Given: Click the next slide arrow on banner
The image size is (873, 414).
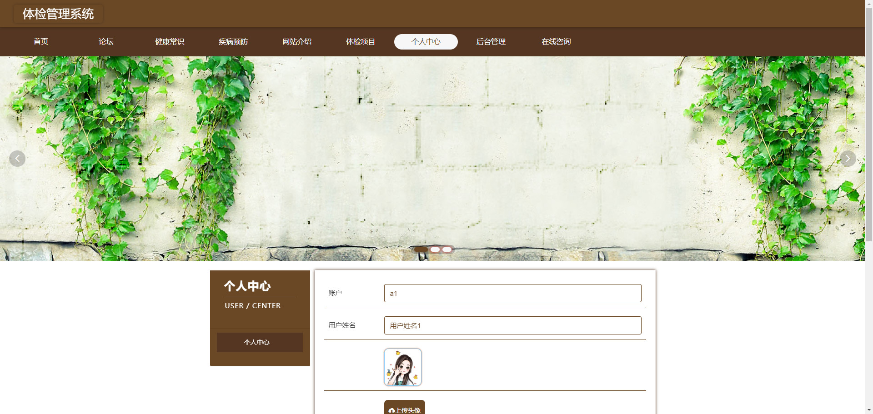Looking at the screenshot, I should point(848,159).
